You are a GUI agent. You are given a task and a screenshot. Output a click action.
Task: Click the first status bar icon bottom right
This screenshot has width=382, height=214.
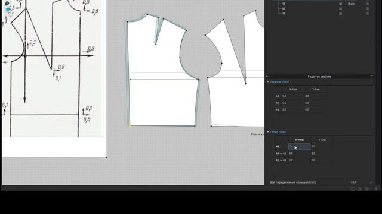353,189
